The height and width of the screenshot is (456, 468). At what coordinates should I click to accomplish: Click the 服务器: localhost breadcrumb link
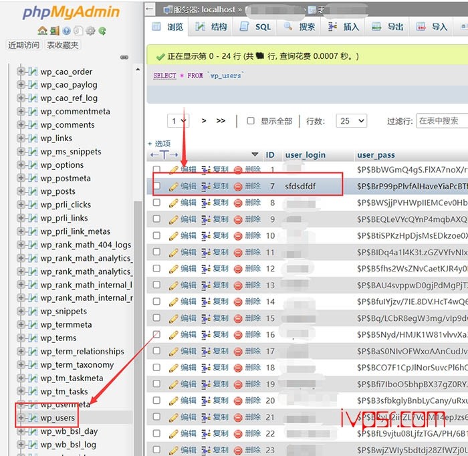204,10
